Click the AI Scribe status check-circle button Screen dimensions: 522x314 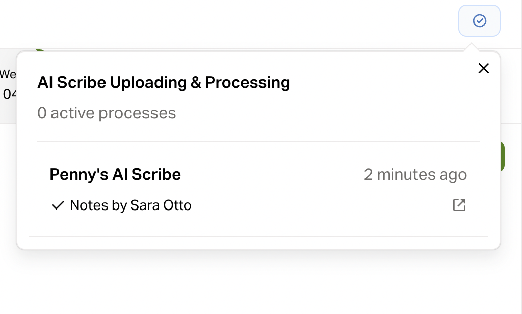click(479, 21)
